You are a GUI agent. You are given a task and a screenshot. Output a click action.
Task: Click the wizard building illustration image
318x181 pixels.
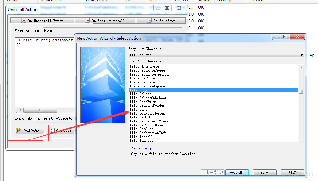(103, 85)
